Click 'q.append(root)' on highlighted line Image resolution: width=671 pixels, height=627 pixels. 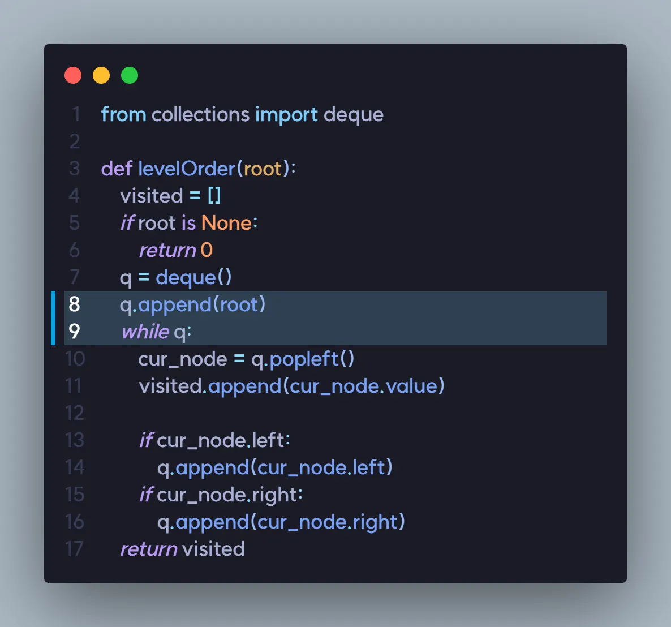tap(192, 304)
